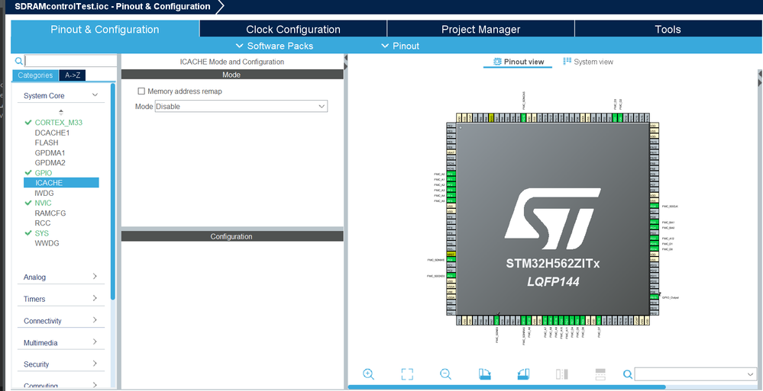
Task: Select the green FMC_SDNE0 pin at bottom
Action: pos(496,320)
